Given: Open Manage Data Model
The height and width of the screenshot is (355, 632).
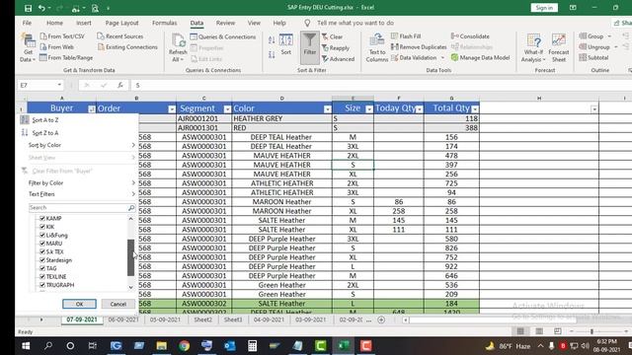Looking at the screenshot, I should pyautogui.click(x=480, y=57).
